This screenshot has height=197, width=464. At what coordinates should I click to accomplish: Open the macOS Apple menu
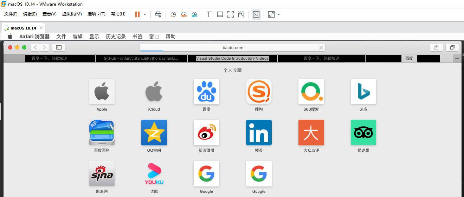click(x=10, y=36)
